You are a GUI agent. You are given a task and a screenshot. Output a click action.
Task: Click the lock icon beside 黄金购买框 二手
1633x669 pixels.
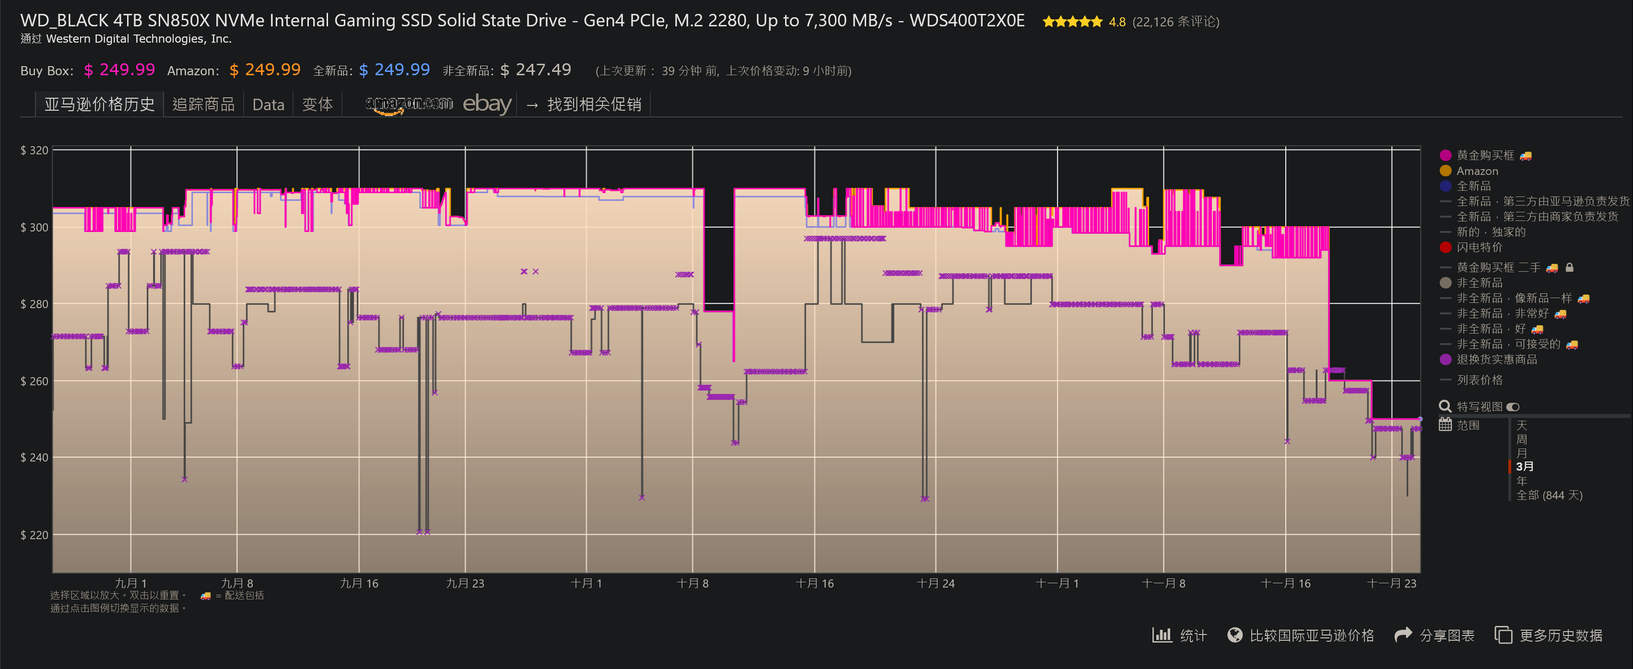point(1570,267)
